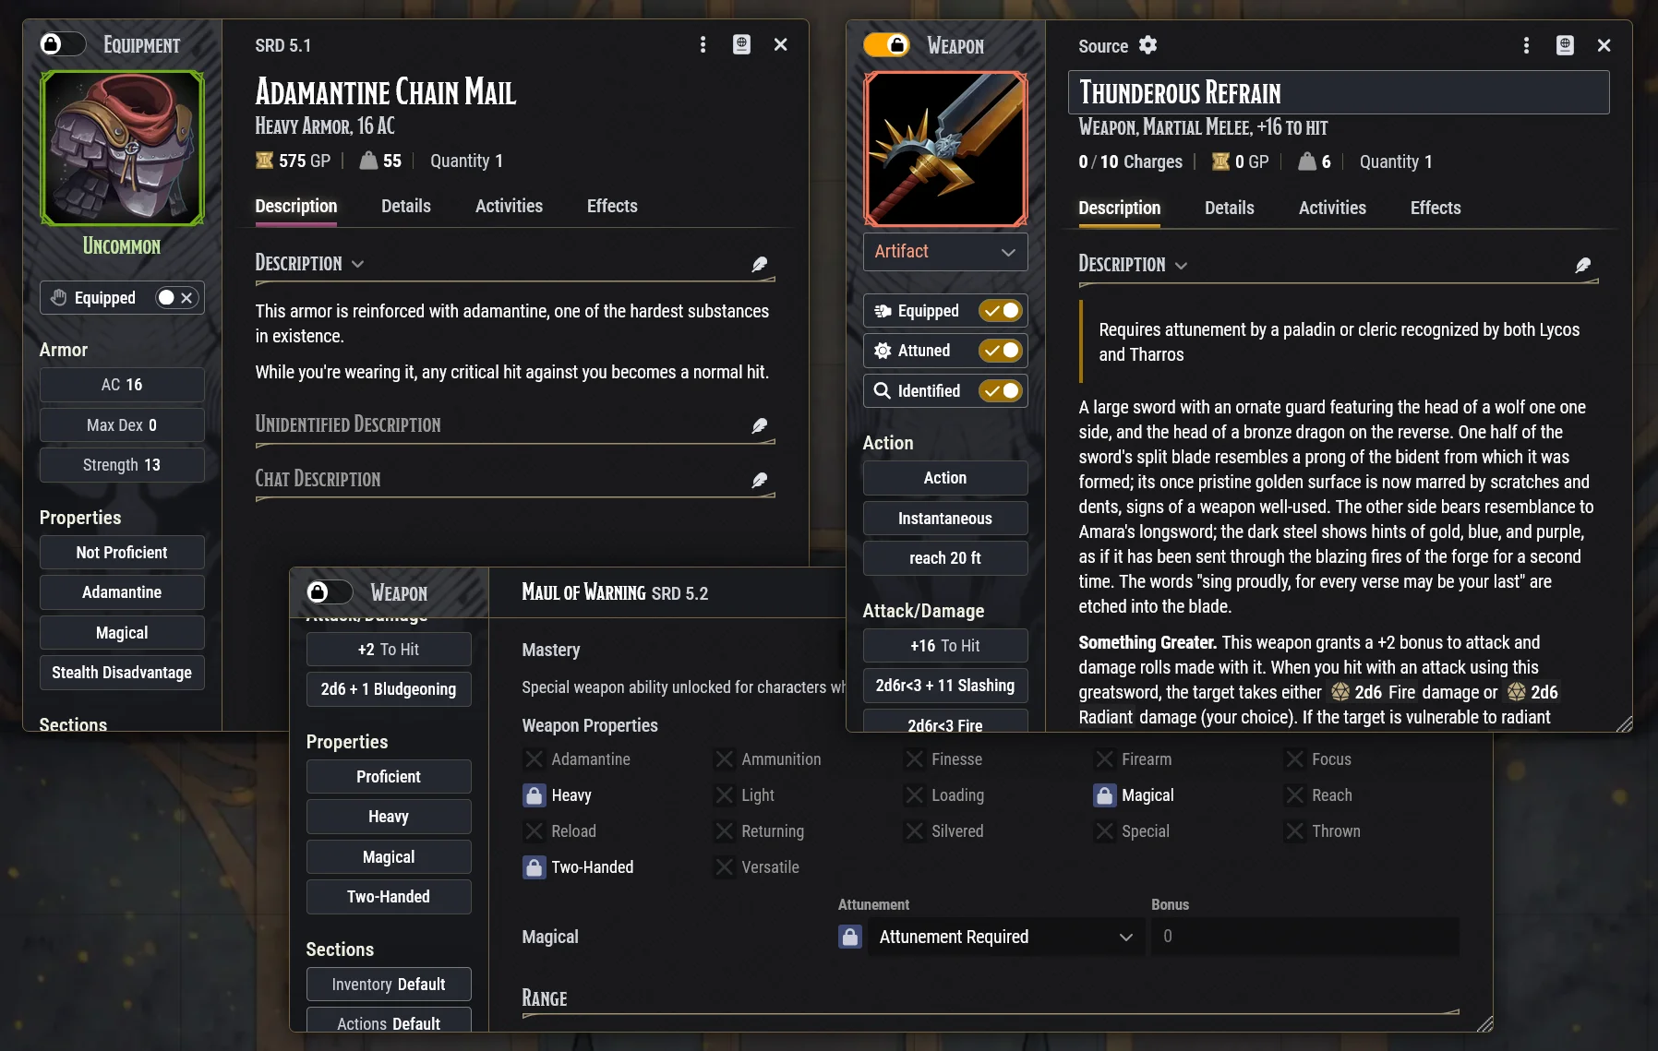Click the magical Bonus input field
The width and height of the screenshot is (1658, 1051).
point(1304,937)
